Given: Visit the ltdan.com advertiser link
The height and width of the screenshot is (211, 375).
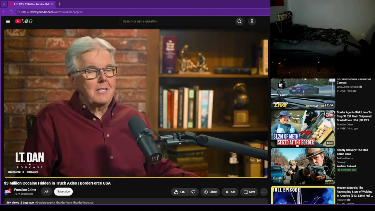Looking at the screenshot, I should pyautogui.click(x=33, y=172).
